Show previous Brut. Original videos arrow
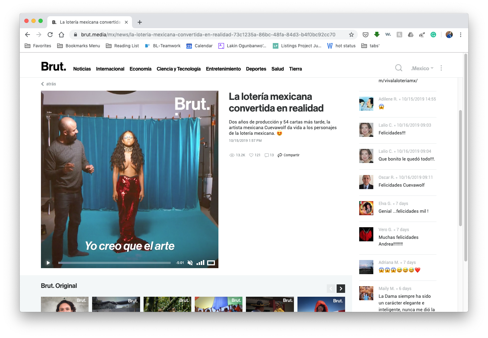This screenshot has height=338, width=488. point(331,289)
